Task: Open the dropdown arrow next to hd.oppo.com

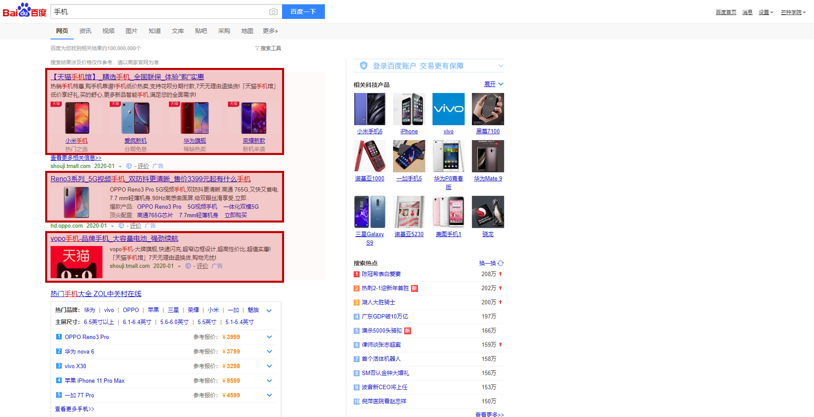Action: coord(112,226)
